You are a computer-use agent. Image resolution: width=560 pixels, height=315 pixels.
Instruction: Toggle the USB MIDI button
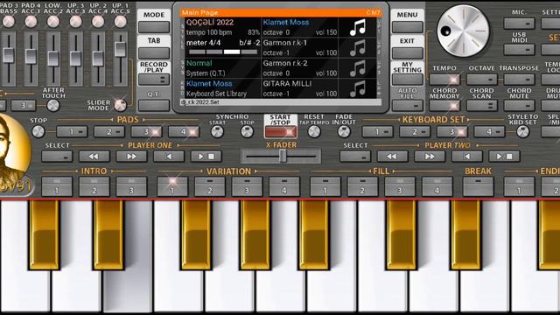(x=519, y=50)
